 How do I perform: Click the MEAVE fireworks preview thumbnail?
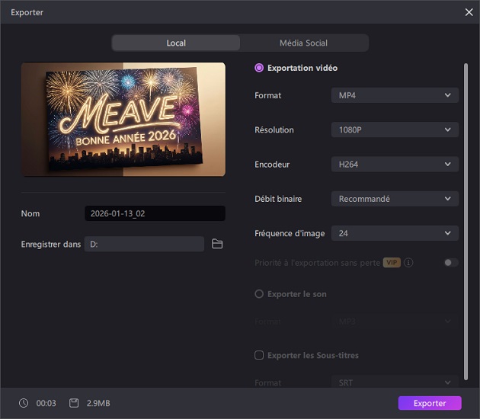(x=123, y=120)
